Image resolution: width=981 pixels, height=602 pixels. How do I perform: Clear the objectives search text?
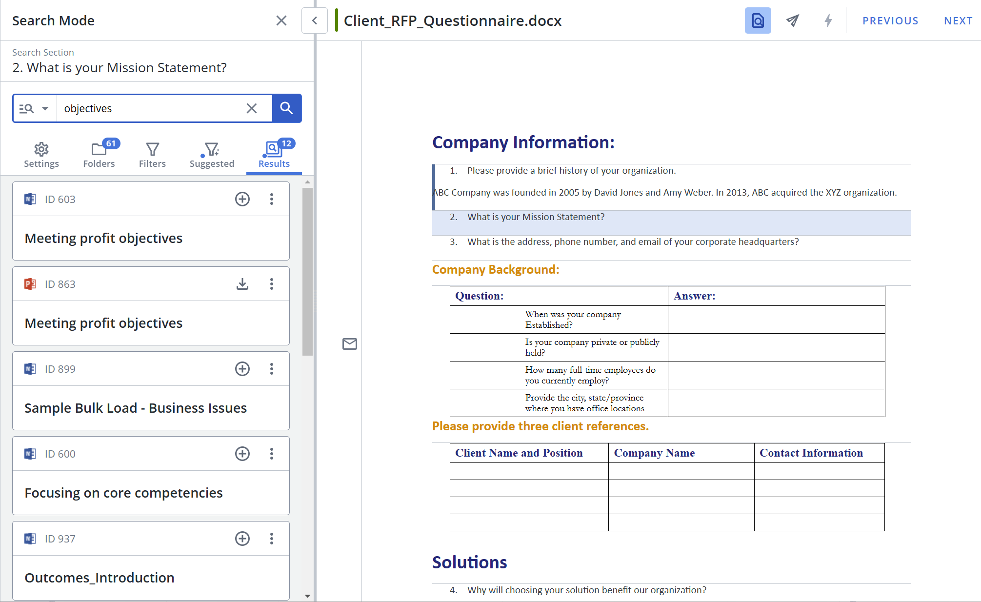(x=252, y=108)
